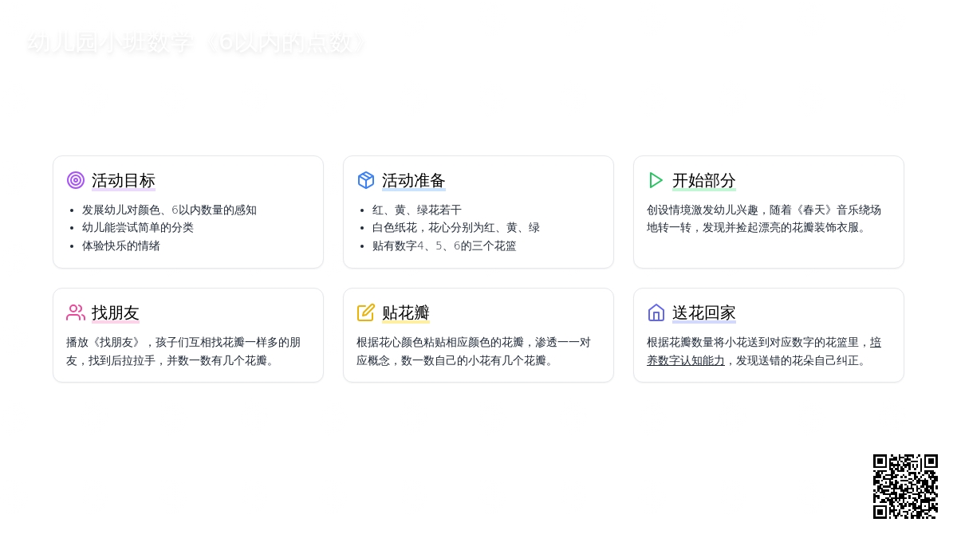
Task: Click the pink people icon beside 找朋友
Action: point(76,312)
